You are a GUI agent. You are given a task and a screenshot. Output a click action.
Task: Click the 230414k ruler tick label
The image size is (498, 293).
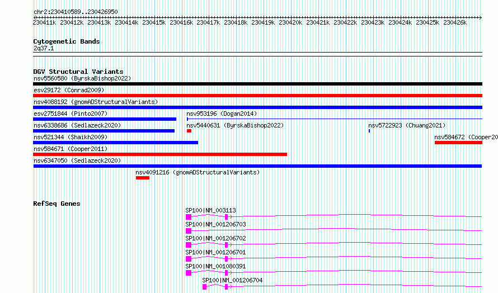coord(126,22)
